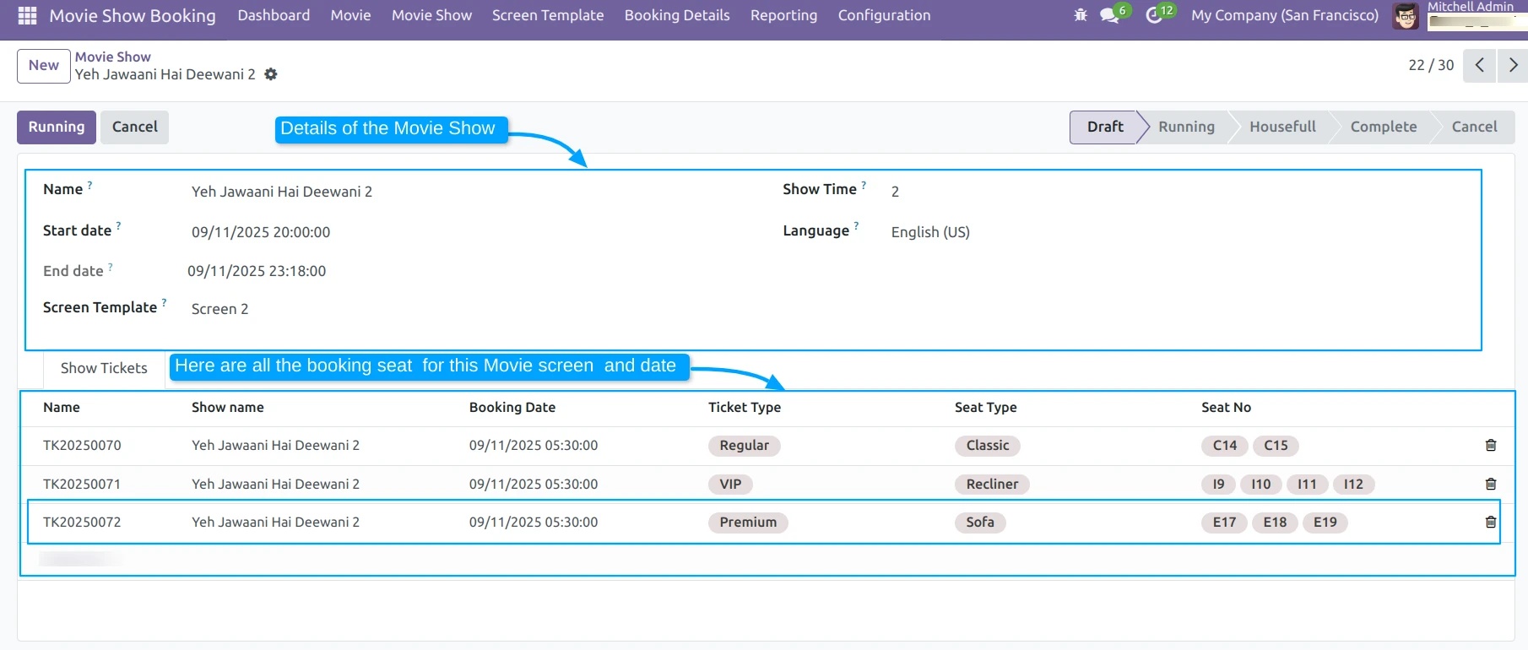Click help tooltip next to Start date
The height and width of the screenshot is (650, 1528).
click(118, 226)
